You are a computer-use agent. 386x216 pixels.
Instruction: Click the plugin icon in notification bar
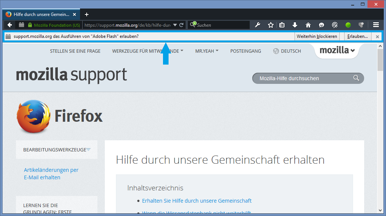tap(9, 36)
